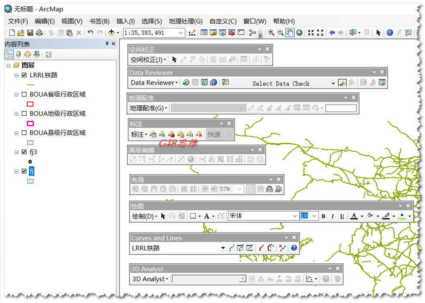Click Curves and Lines help icon
This screenshot has width=425, height=303.
tap(294, 248)
